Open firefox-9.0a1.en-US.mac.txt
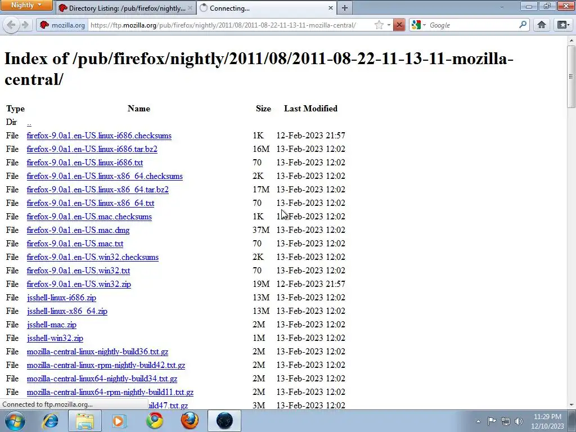 75,244
